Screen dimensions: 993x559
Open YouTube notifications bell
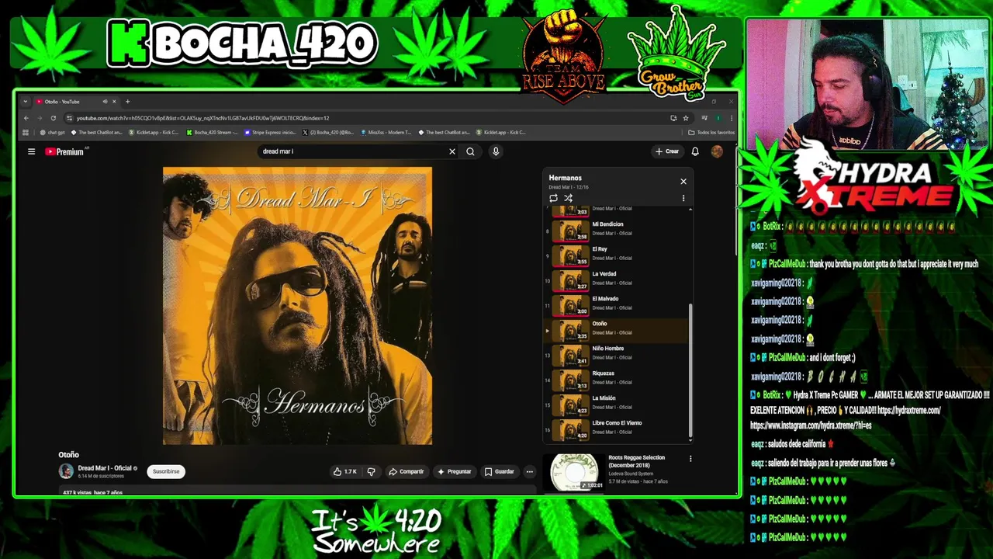[x=695, y=151]
